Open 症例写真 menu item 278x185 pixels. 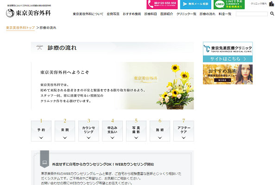[113, 14]
